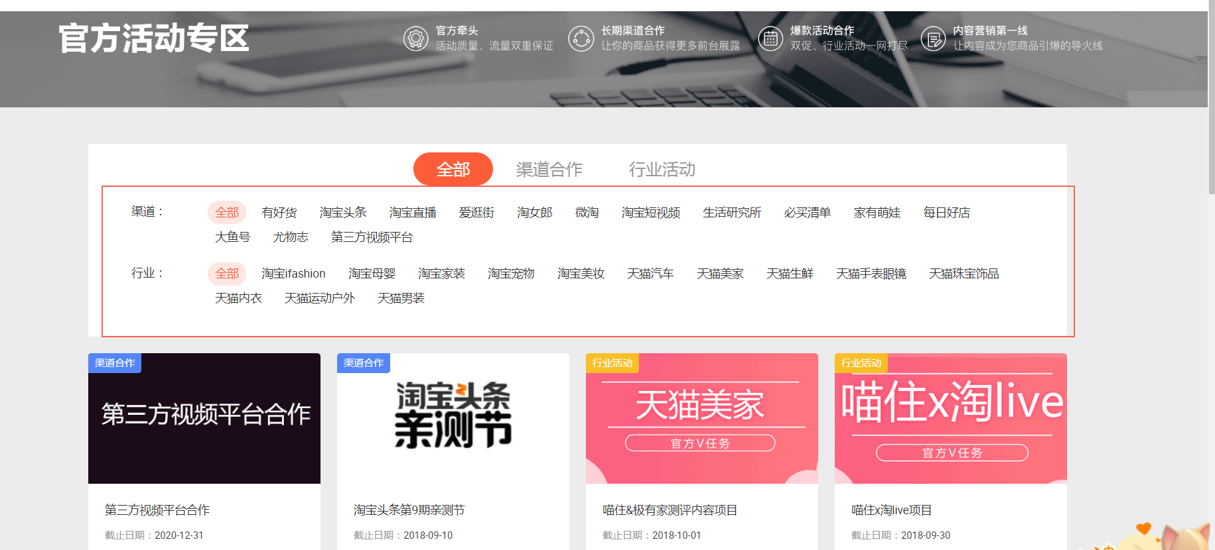This screenshot has width=1215, height=550.
Task: Switch to the 渠道合作 tab
Action: [x=549, y=170]
